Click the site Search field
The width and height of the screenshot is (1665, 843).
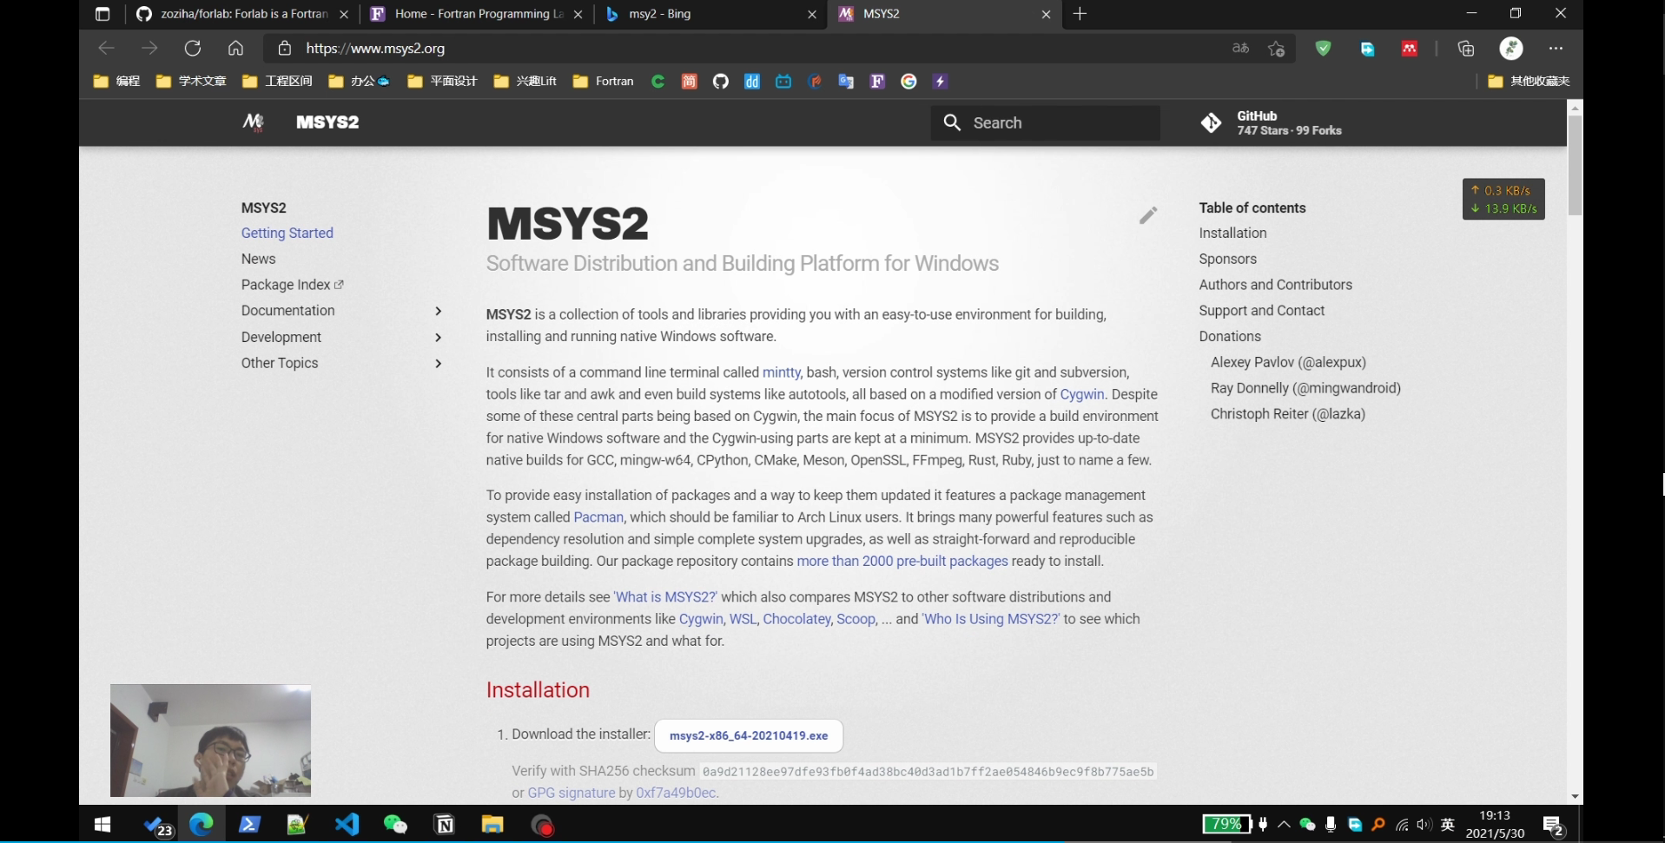pyautogui.click(x=1046, y=123)
